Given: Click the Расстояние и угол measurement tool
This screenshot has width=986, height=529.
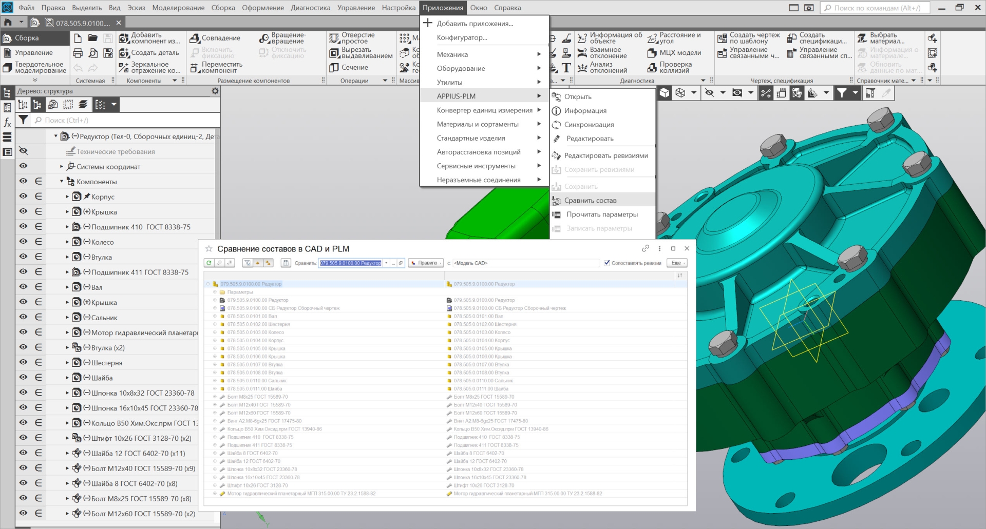Looking at the screenshot, I should (674, 38).
